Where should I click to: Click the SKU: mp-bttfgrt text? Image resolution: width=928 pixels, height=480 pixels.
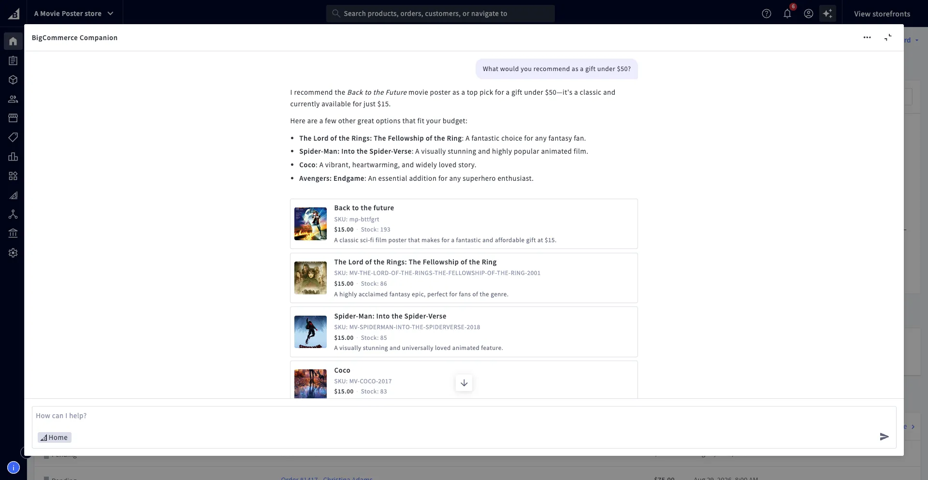pos(357,219)
